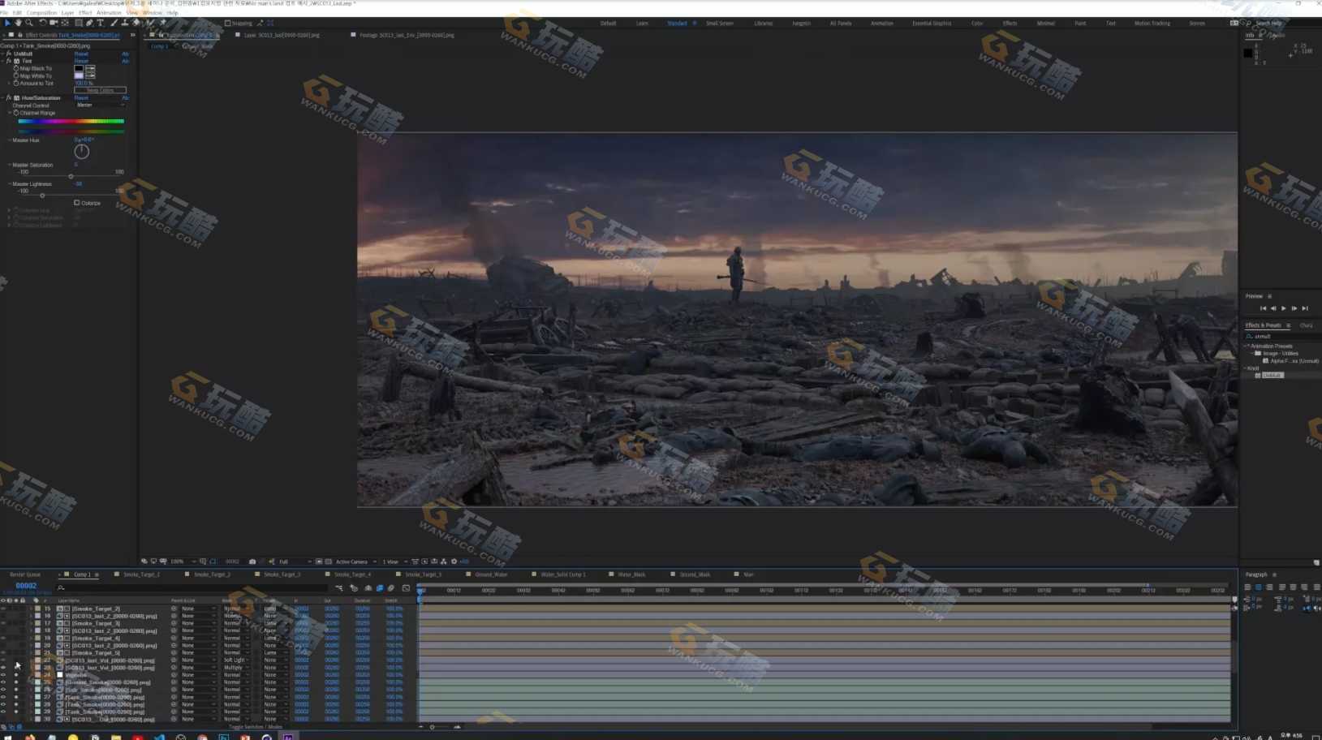The height and width of the screenshot is (740, 1322).
Task: Open the 1 View layout dropdown
Action: click(x=394, y=561)
